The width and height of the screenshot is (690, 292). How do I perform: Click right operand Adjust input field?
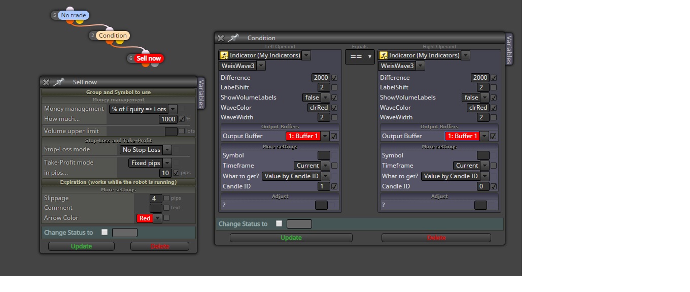pyautogui.click(x=480, y=205)
